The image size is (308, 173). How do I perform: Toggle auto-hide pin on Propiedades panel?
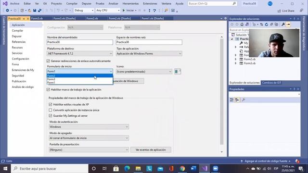pyautogui.click(x=294, y=89)
